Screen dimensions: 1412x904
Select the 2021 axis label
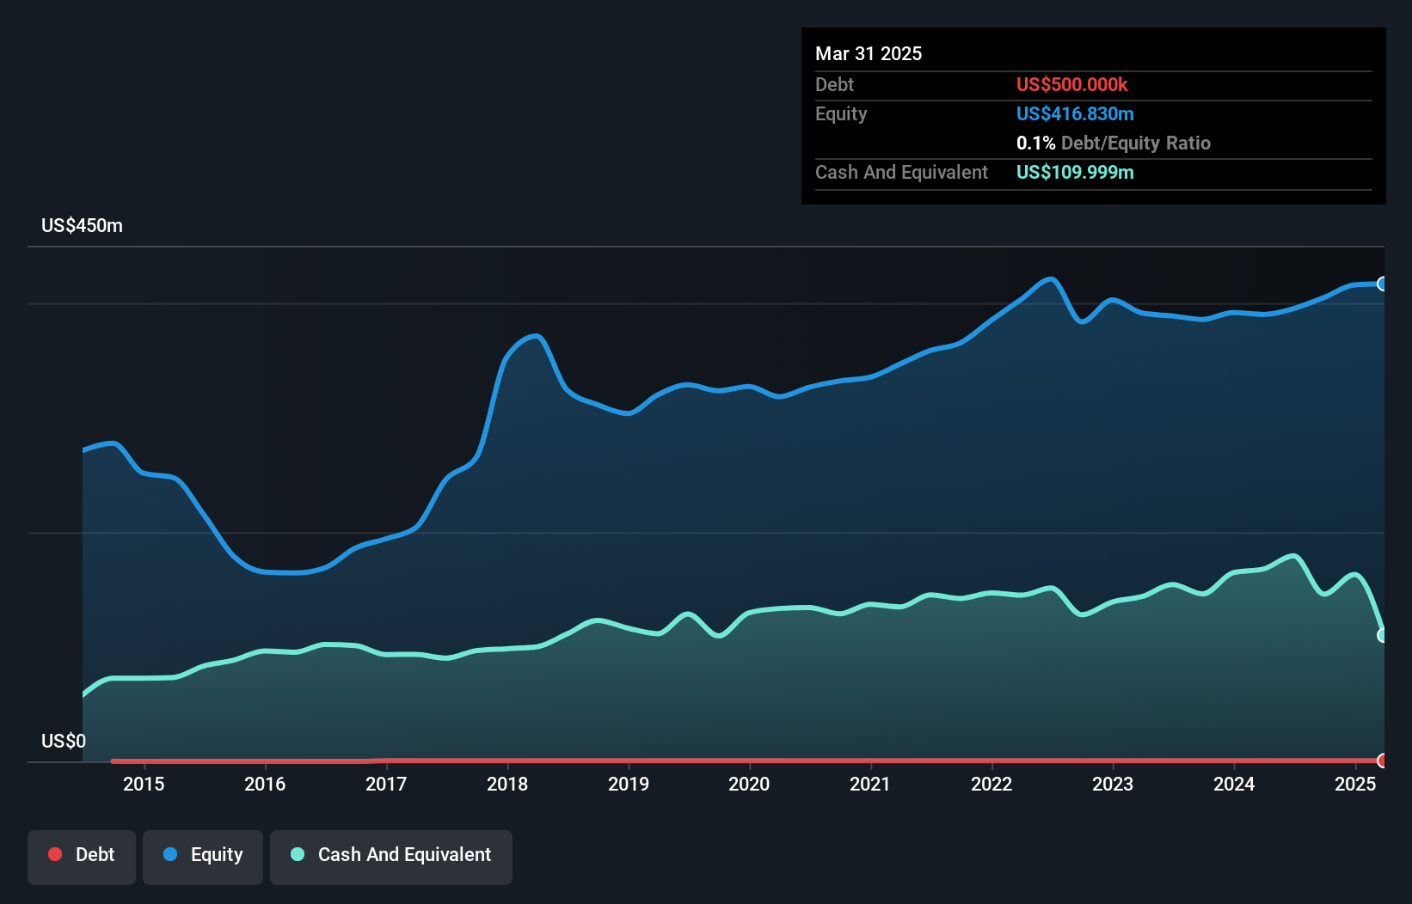pyautogui.click(x=870, y=784)
